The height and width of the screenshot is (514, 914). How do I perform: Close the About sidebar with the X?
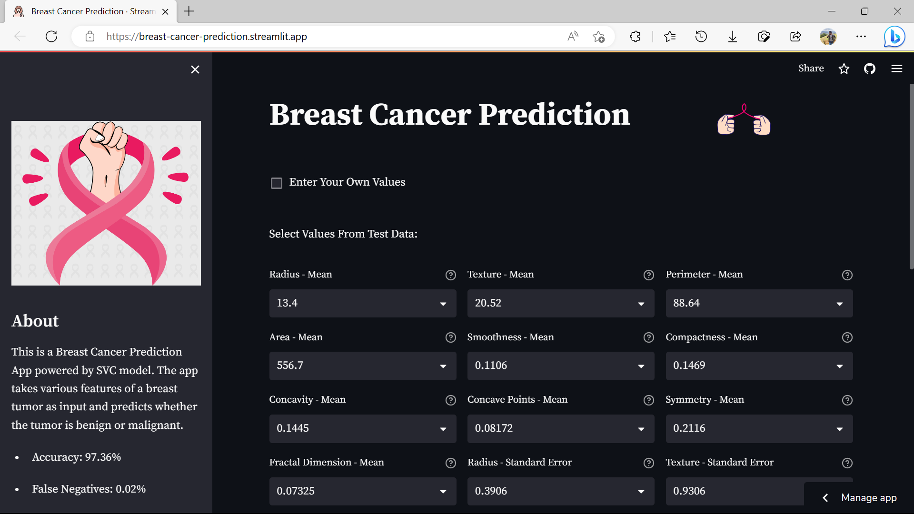[195, 69]
